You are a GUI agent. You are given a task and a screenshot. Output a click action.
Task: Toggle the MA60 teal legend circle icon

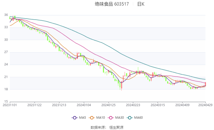[130, 118]
